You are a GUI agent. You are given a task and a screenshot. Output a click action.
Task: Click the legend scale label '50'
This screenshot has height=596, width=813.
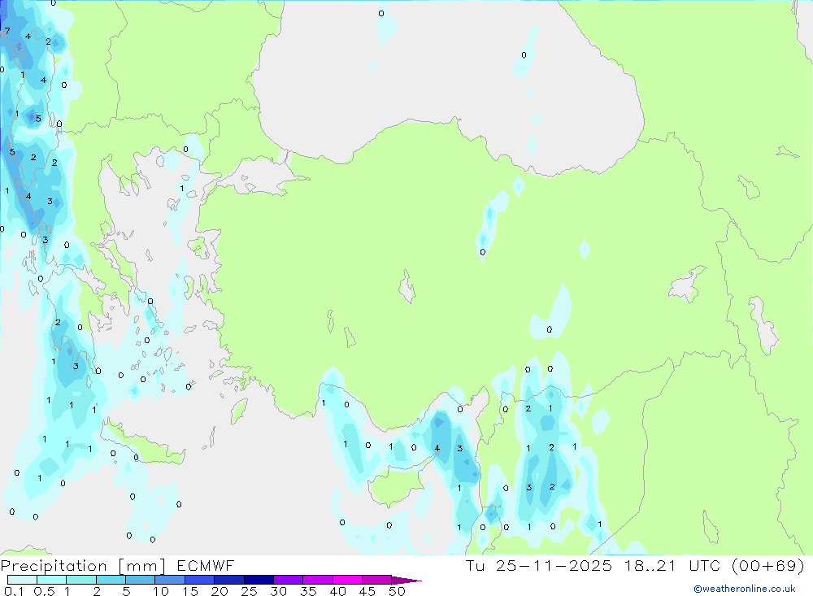pos(397,591)
